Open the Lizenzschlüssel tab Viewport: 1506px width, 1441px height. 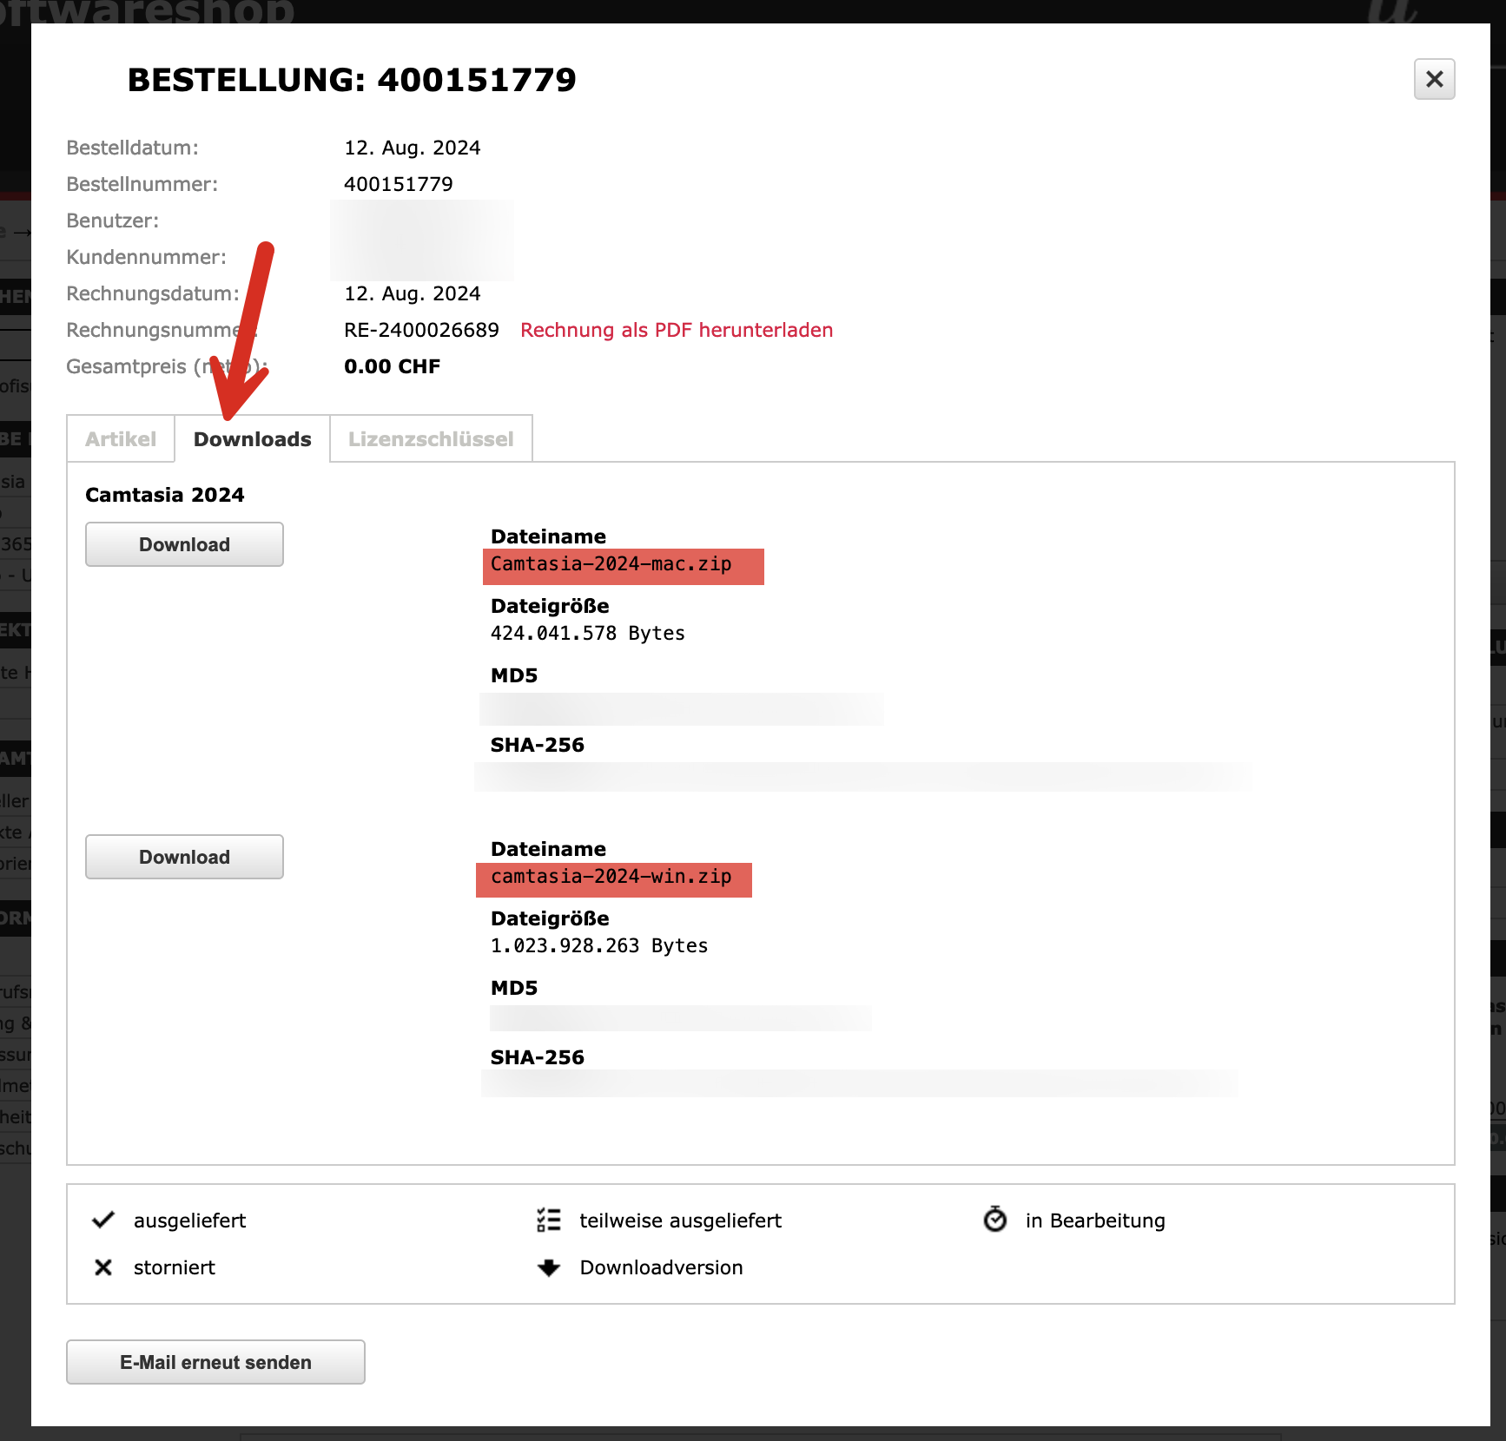(431, 439)
